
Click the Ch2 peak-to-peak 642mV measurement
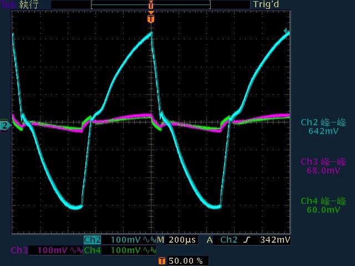click(x=323, y=127)
